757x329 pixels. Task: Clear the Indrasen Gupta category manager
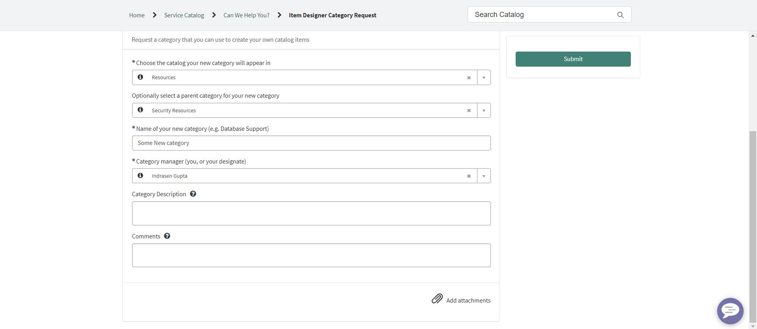coord(469,176)
